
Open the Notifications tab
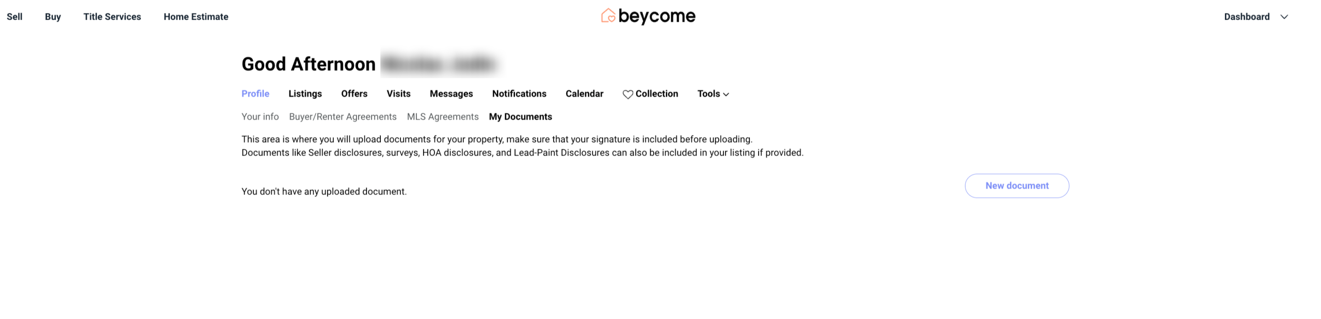click(x=519, y=94)
